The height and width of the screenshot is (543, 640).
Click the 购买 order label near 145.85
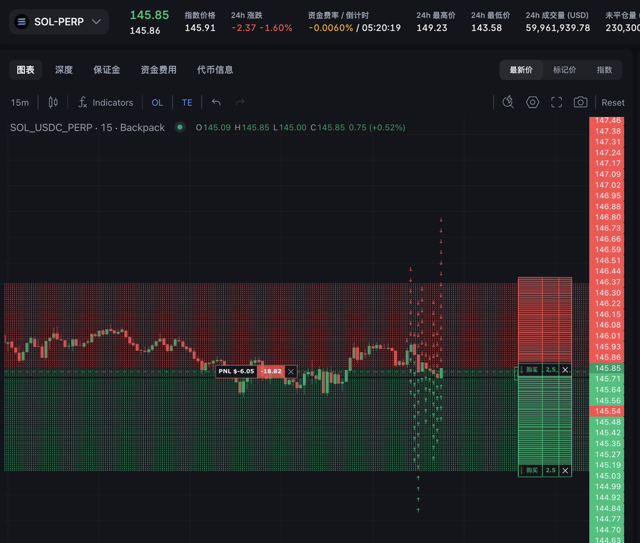click(x=532, y=370)
